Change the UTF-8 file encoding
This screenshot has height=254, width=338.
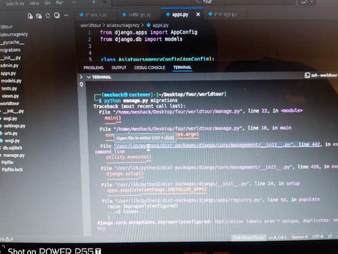318,236
